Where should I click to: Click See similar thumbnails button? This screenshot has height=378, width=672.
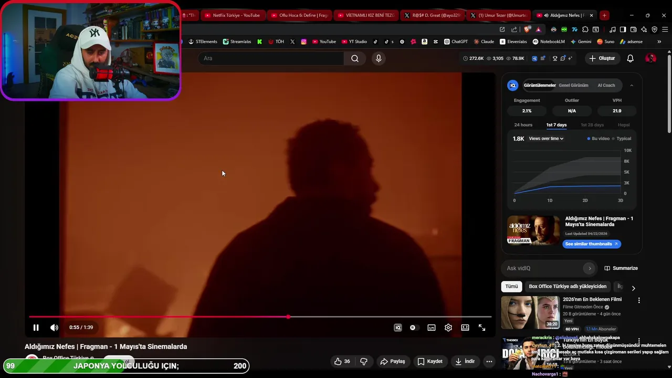click(592, 244)
